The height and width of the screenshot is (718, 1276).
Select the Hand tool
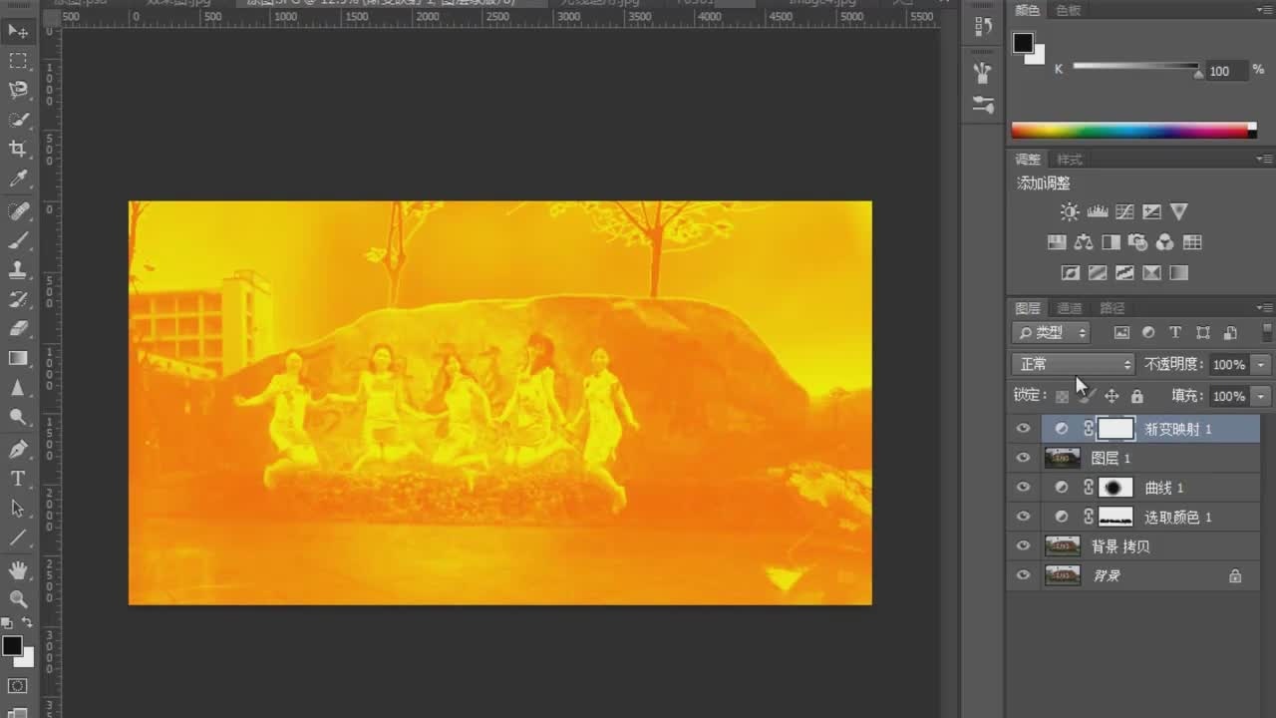(18, 569)
